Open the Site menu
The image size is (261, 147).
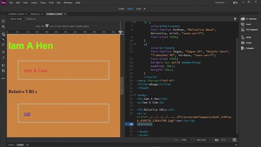tap(58, 3)
